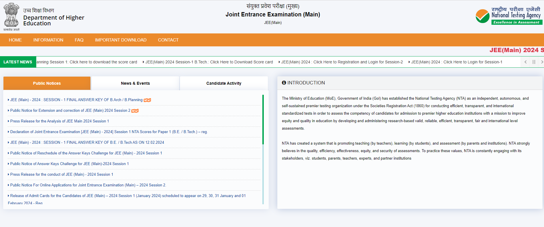
Task: Show next news ticker item arrow
Action: pos(542,62)
